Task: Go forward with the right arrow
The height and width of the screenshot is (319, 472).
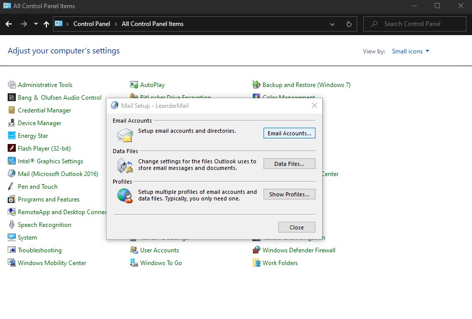Action: point(24,24)
